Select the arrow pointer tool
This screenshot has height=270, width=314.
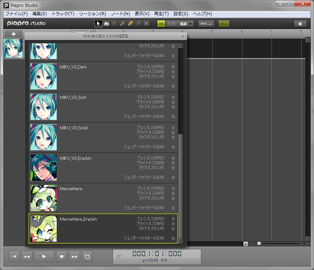click(x=98, y=24)
